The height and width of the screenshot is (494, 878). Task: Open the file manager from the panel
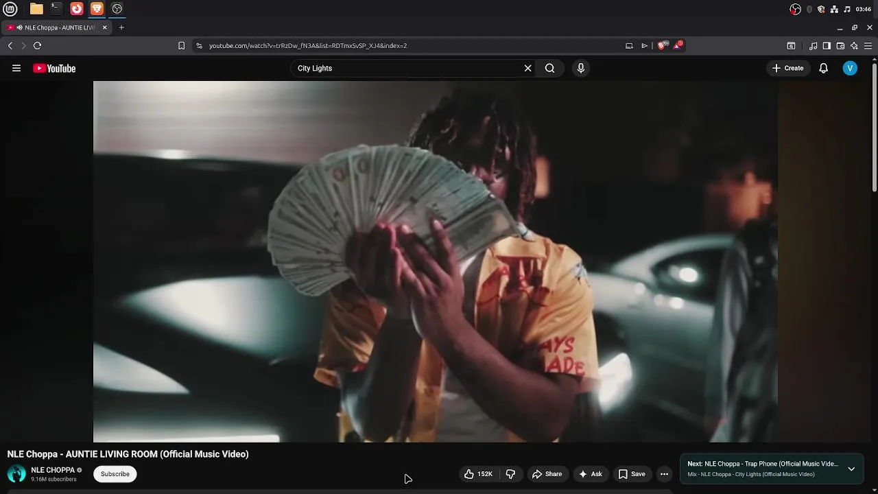tap(36, 9)
